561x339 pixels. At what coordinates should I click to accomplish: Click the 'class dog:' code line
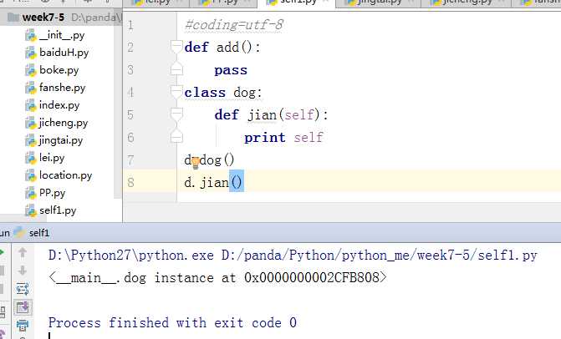223,93
